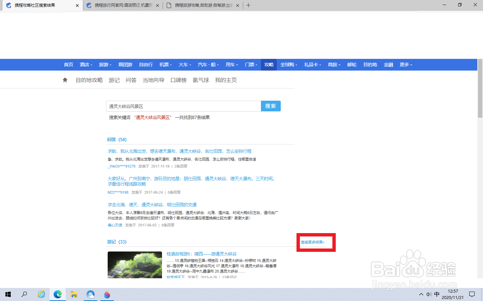
Task: Go to 首页 in the blue navbar
Action: coord(68,65)
